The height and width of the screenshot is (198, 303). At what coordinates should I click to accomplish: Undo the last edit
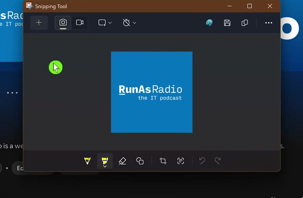[x=202, y=161]
